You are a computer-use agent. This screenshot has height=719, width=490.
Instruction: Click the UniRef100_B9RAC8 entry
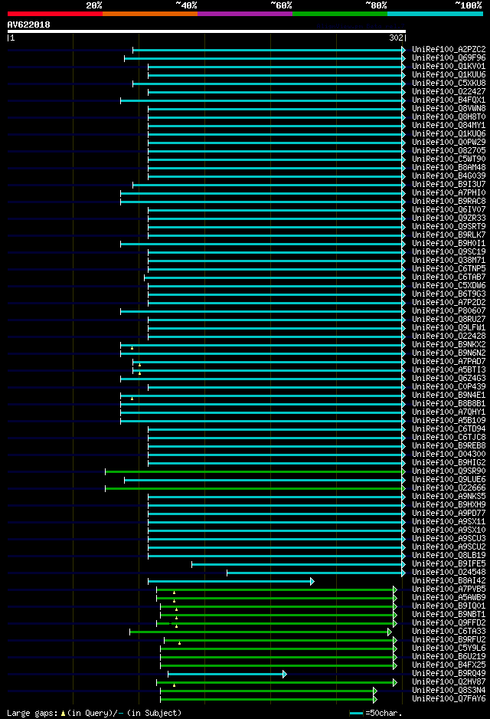pos(449,202)
